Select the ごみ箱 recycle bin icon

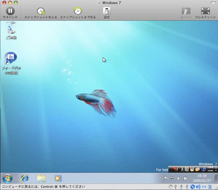[x=11, y=30]
